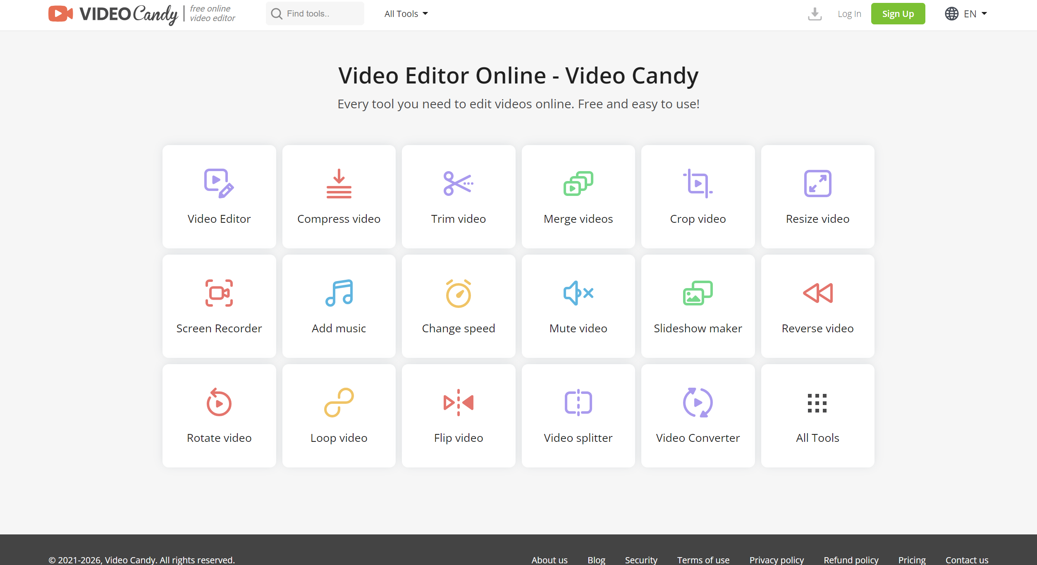Click the 'Merge videos' card label

578,219
